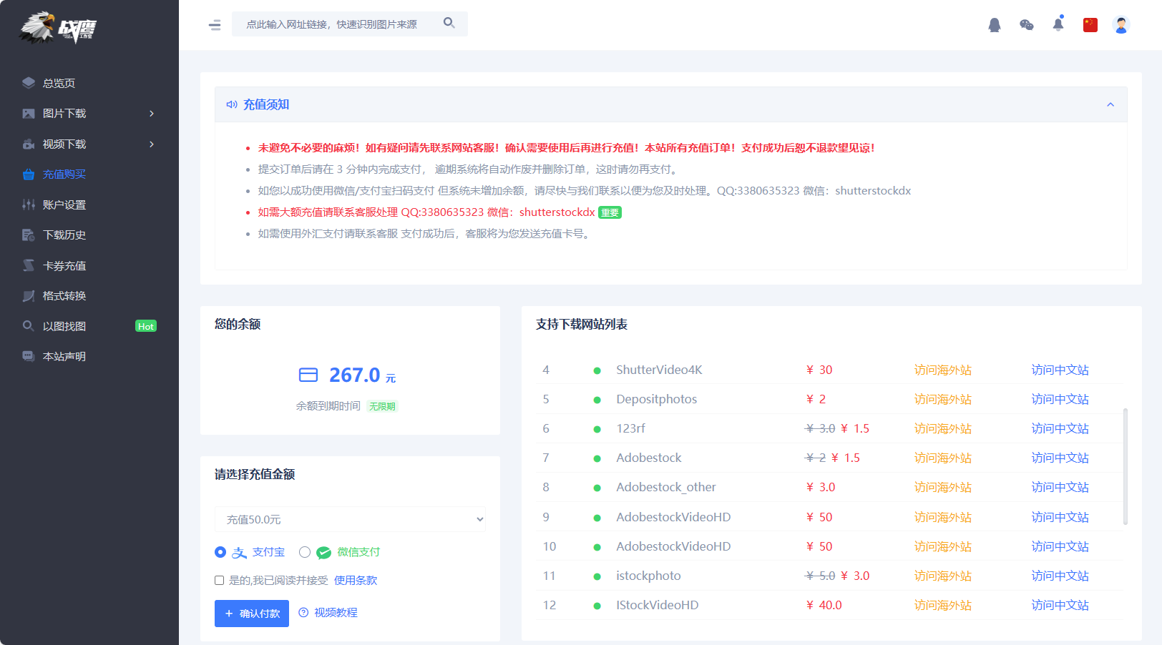Open the 充值50.0元 amount dropdown
The height and width of the screenshot is (645, 1162).
[x=350, y=519]
